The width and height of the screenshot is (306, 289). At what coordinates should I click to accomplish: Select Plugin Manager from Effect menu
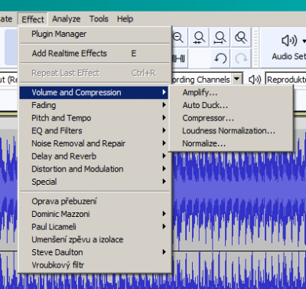pyautogui.click(x=94, y=34)
